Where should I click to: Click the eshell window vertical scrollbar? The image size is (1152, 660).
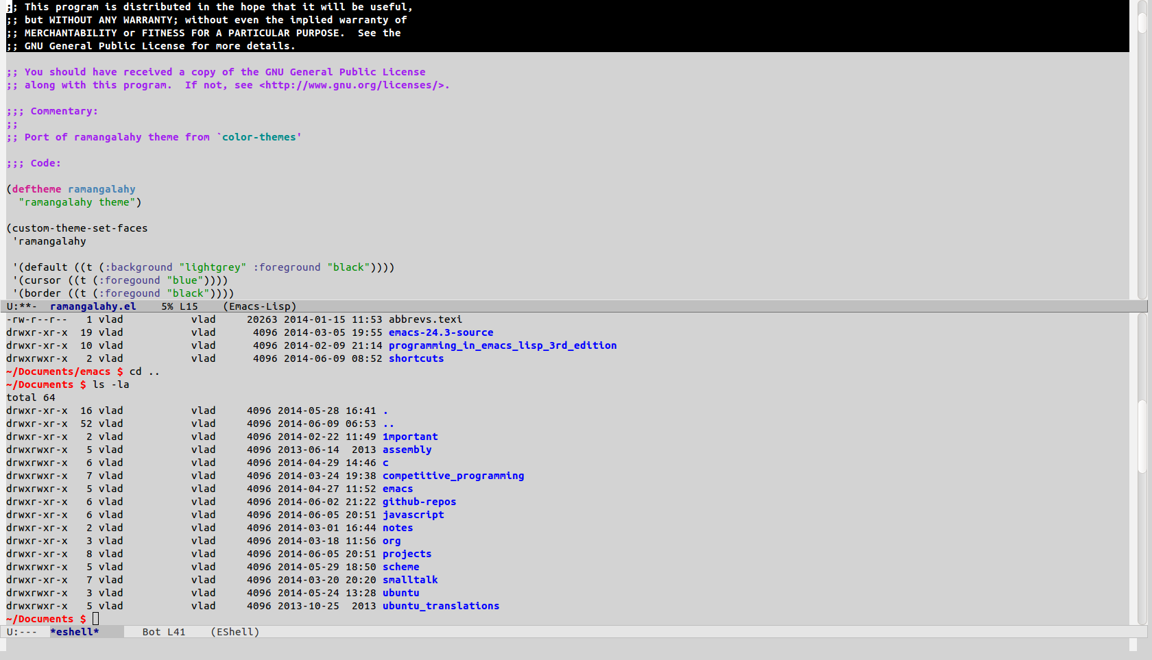[1142, 469]
